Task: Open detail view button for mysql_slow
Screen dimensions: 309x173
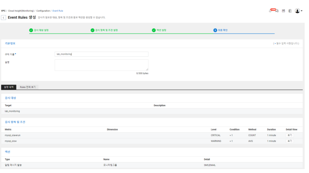Action: 290,141
